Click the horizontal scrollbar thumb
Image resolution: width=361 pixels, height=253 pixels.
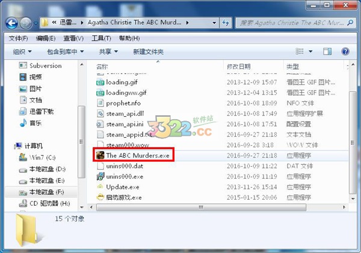201,207
